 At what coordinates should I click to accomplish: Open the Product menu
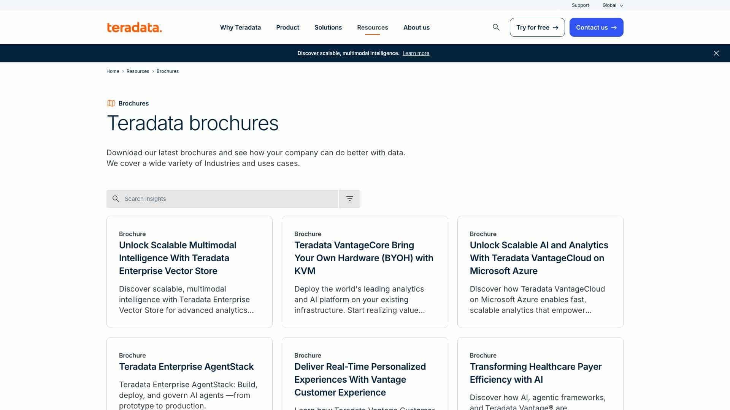point(287,27)
